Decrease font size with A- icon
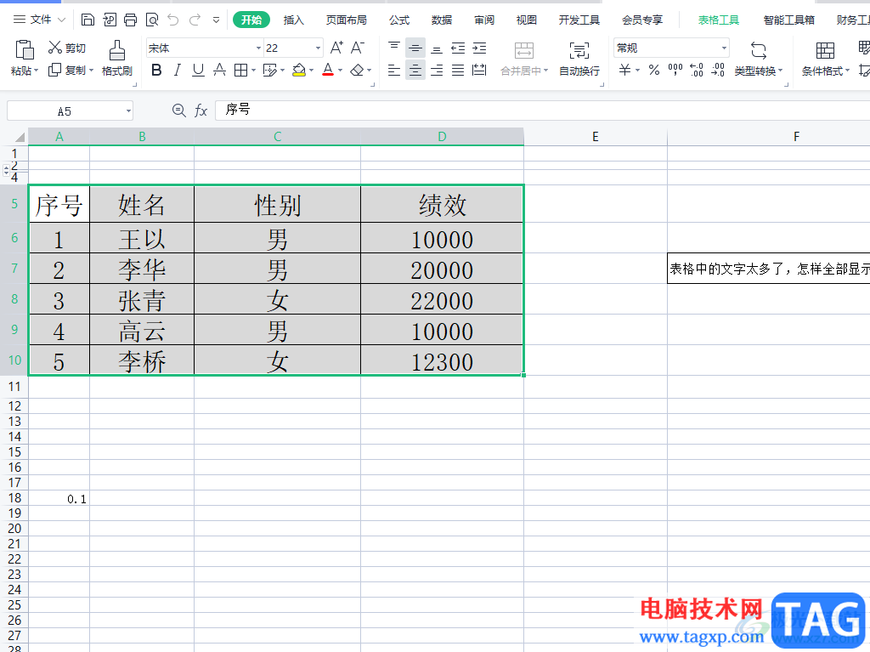This screenshot has height=652, width=870. (x=358, y=48)
